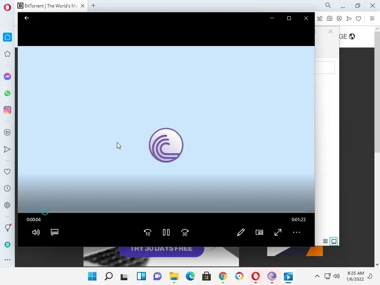Screen dimensions: 380x285
Task: Open Task View on the taskbar
Action: click(125, 276)
